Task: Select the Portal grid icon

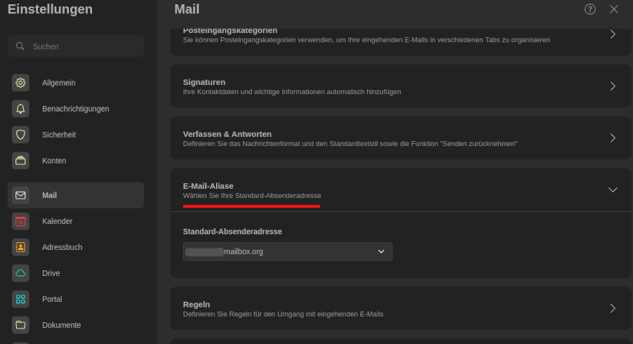Action: pos(20,299)
